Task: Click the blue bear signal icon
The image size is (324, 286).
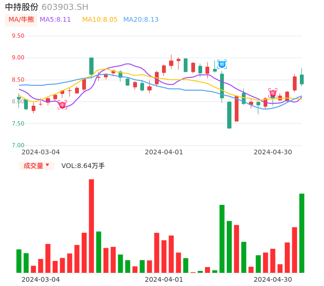Action: (x=222, y=64)
